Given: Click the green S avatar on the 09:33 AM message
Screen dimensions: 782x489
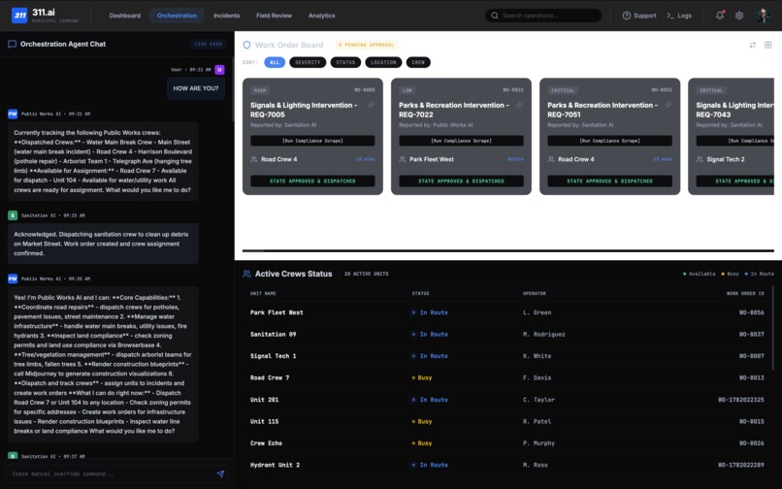Looking at the screenshot, I should point(13,215).
